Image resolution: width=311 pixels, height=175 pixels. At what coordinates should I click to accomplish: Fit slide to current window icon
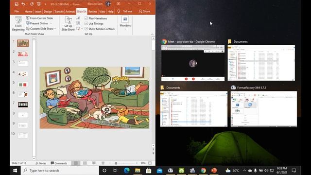150,163
